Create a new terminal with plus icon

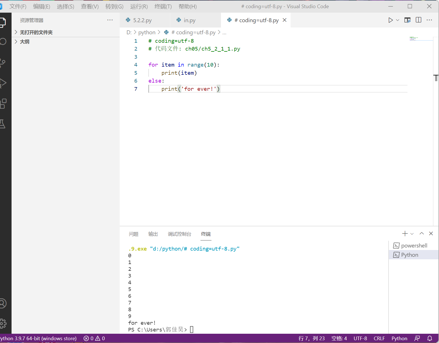tap(405, 233)
